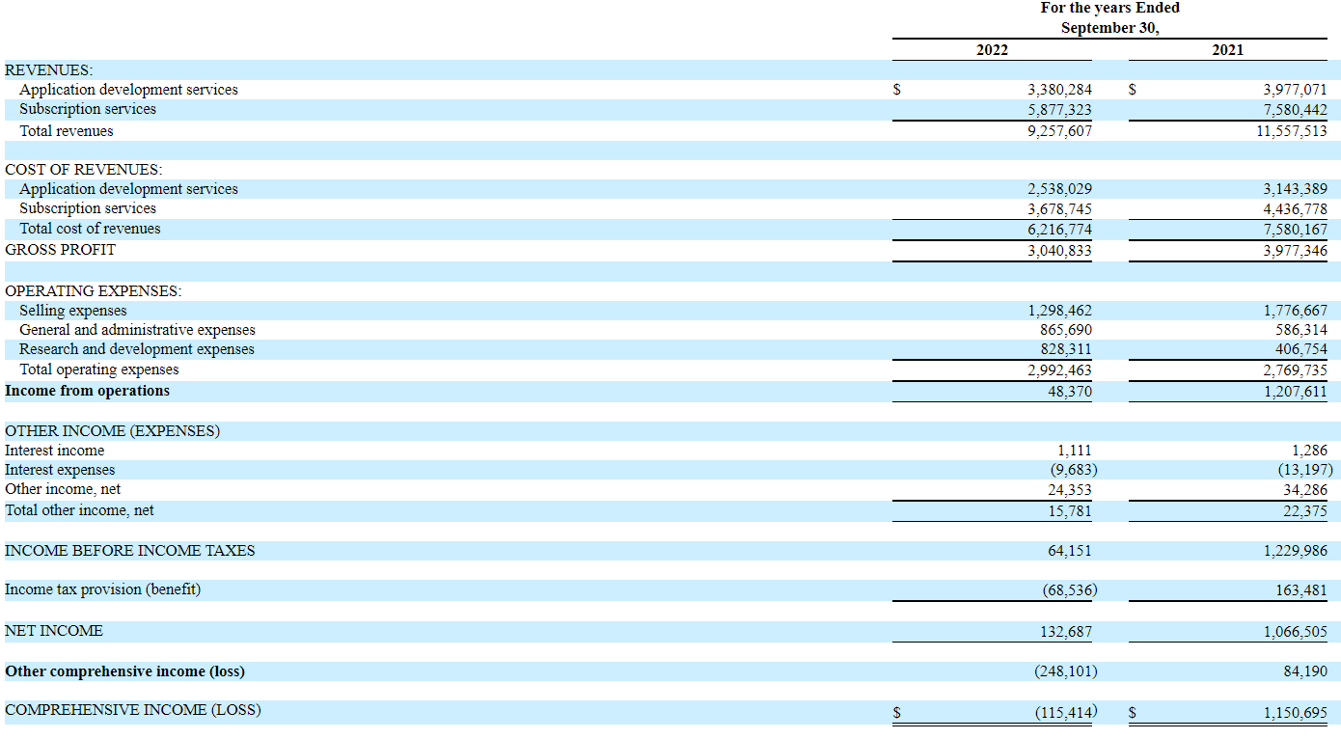
Task: Select the COST OF REVENUES: label
Action: tap(84, 170)
